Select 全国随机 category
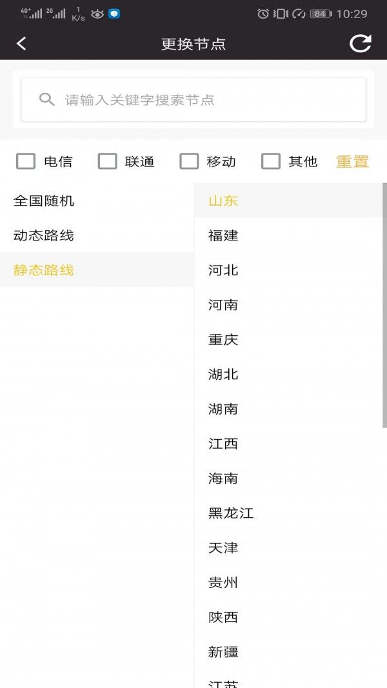 tap(44, 201)
